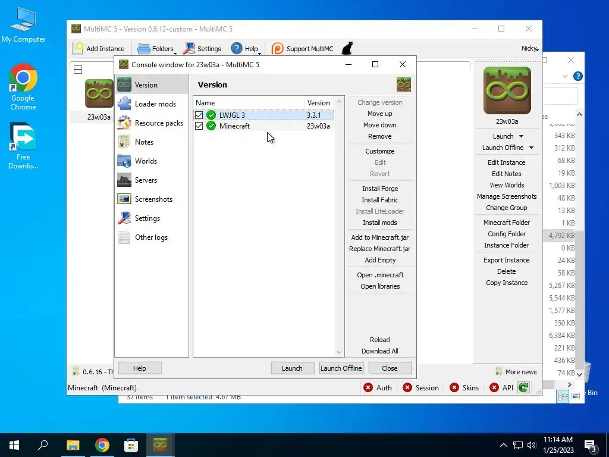The image size is (609, 457).
Task: Open the Version page in console sidebar
Action: 152,84
